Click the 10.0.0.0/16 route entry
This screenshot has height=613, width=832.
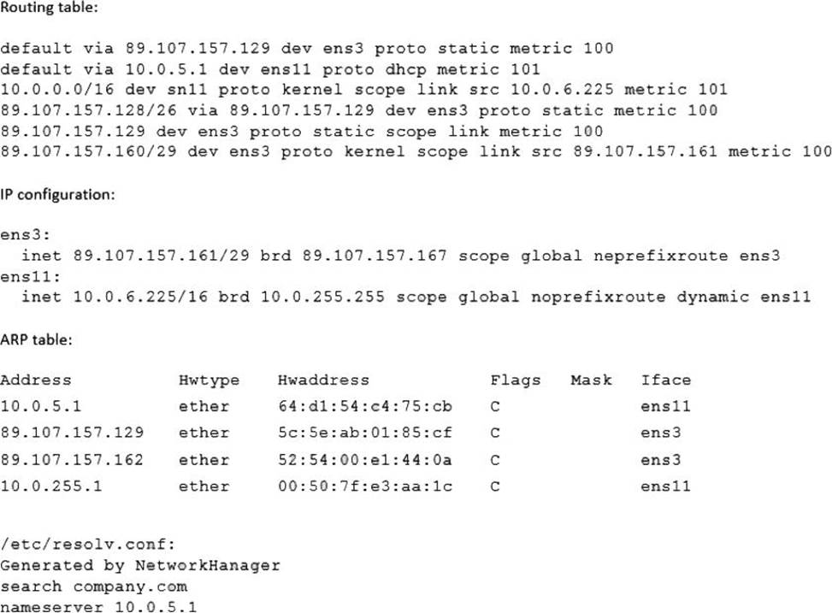click(363, 89)
